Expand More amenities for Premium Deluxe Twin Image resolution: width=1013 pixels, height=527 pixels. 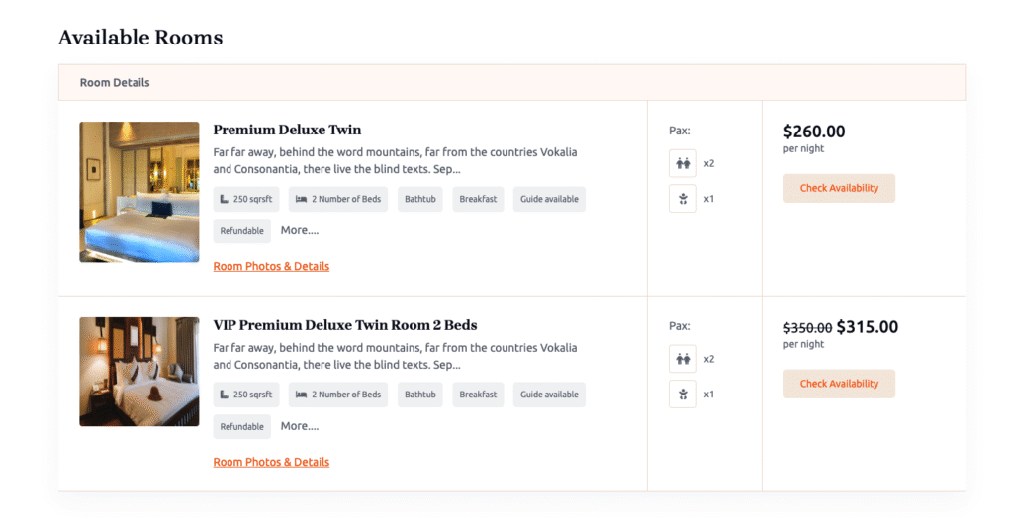[300, 230]
